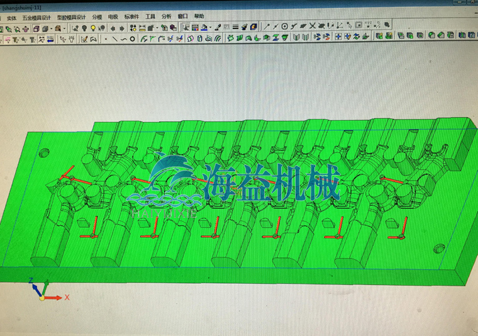Open the 分析 menu
Viewport: 478px width, 336px height.
166,16
